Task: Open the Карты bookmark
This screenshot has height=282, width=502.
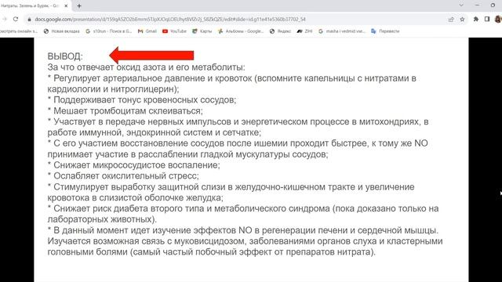Action: [202, 31]
